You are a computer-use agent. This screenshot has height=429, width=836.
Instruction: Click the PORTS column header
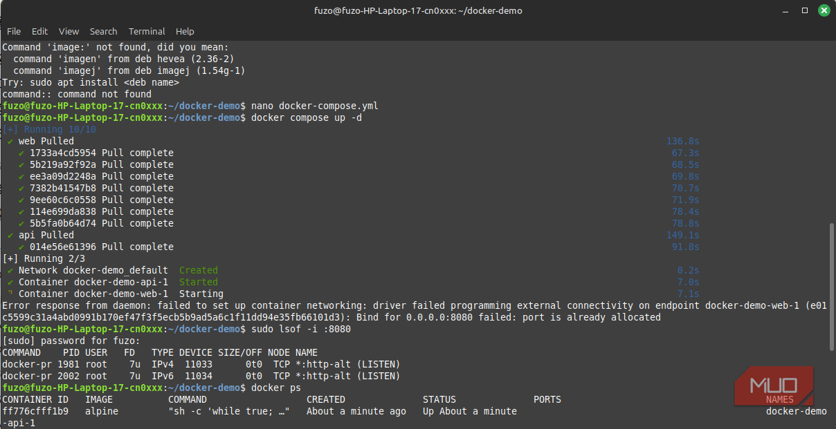[547, 399]
